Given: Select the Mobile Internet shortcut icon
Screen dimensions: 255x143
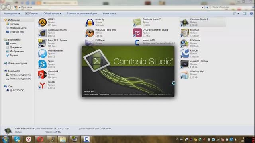Looking at the screenshot, I should coord(43,54).
